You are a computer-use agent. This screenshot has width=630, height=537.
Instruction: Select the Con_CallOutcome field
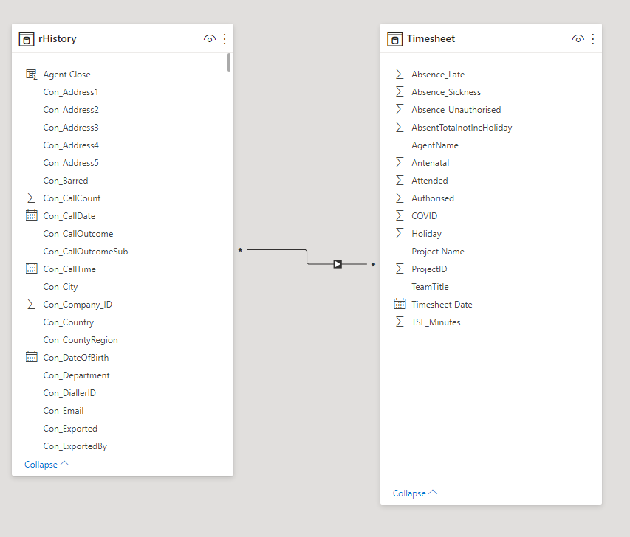coord(78,234)
